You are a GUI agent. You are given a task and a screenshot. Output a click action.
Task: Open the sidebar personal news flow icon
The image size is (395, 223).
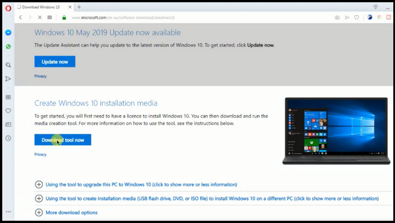(x=8, y=79)
